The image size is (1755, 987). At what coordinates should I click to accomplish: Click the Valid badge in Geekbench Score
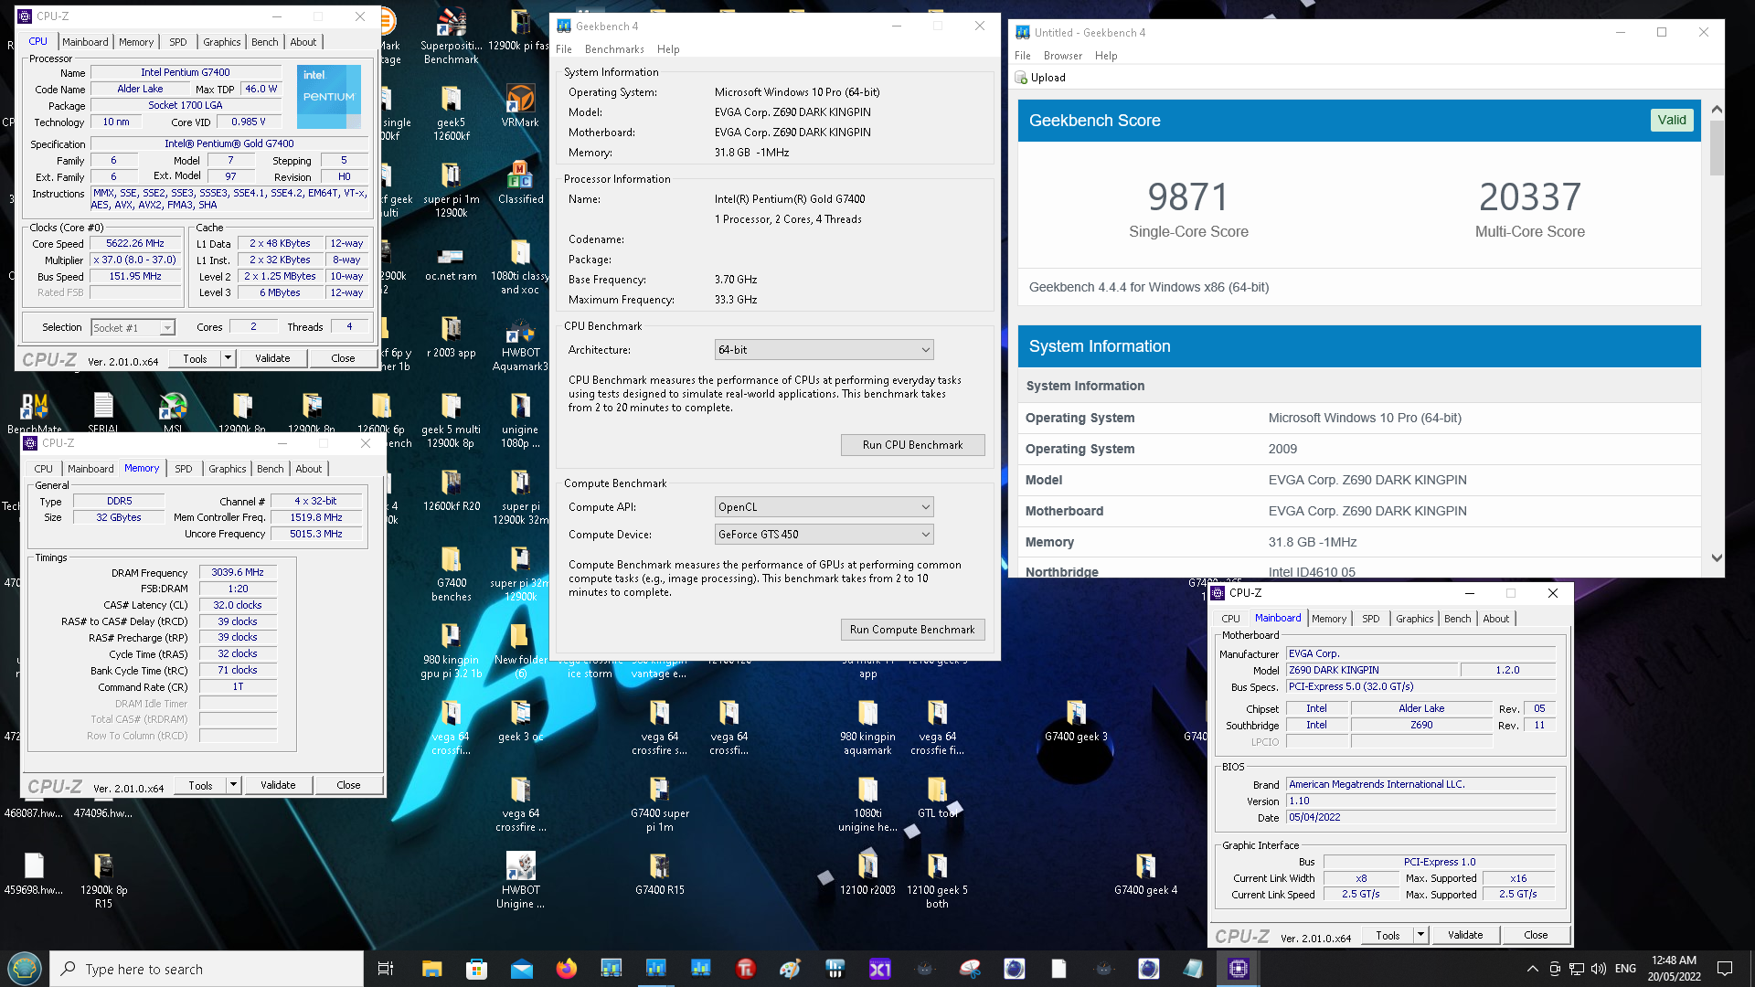coord(1672,121)
